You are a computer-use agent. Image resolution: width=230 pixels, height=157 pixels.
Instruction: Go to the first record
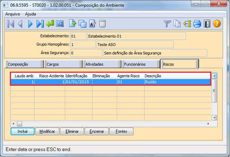[11, 24]
